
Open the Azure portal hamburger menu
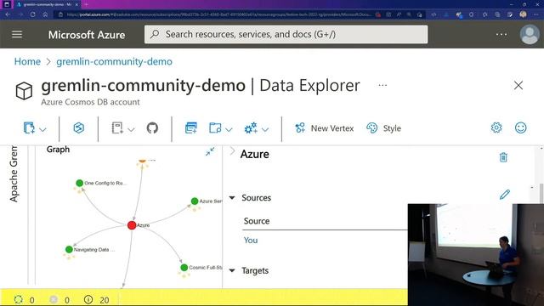point(17,34)
